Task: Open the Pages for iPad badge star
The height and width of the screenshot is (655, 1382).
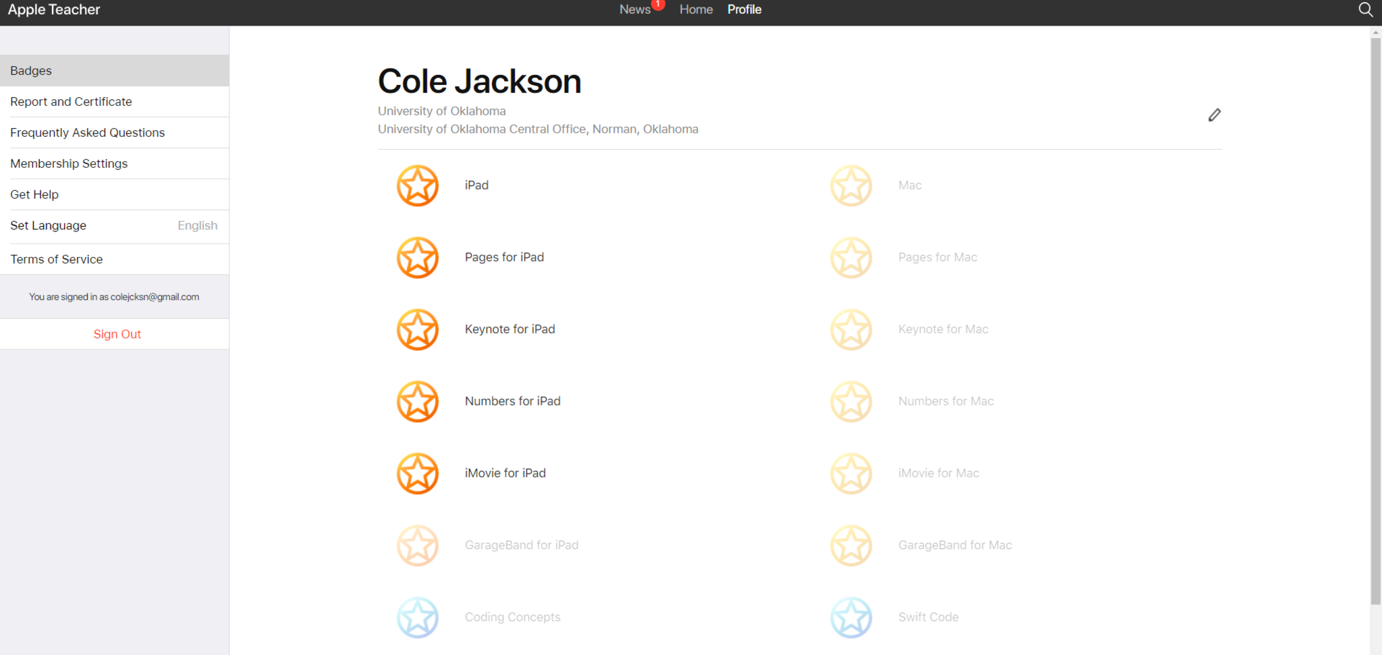Action: (x=418, y=258)
